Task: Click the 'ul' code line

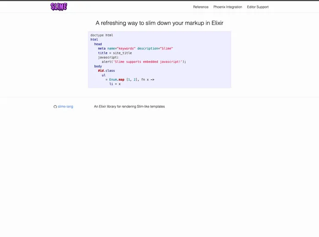Action: (104, 75)
